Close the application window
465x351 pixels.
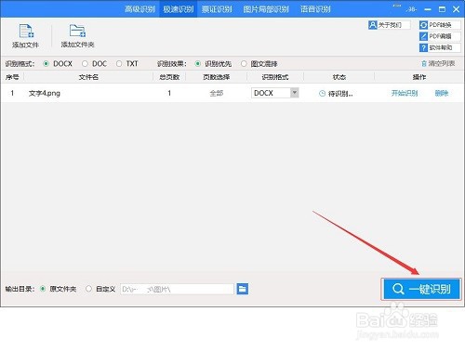point(457,9)
